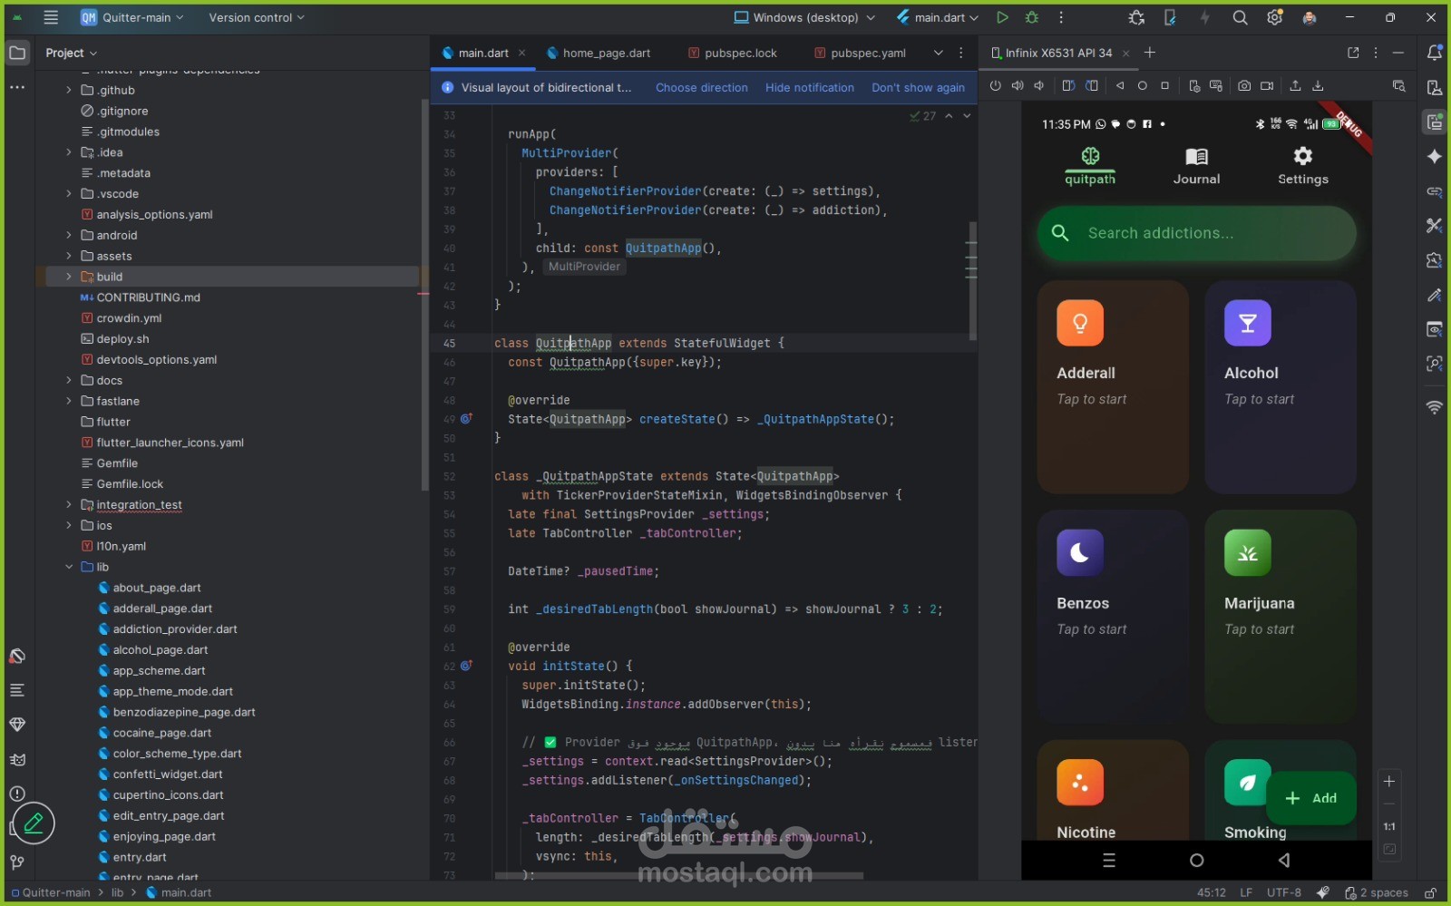The image size is (1451, 906).
Task: Start screen recording in the emulator toolbar
Action: (x=1266, y=86)
